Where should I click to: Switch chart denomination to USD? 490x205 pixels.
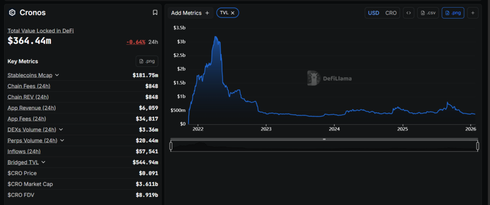373,13
